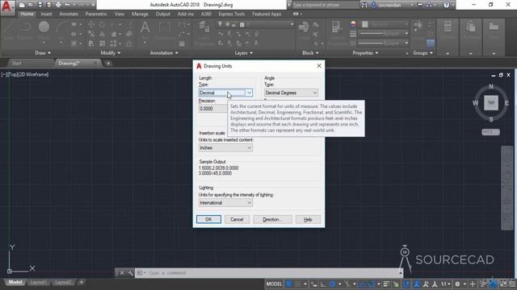This screenshot has height=290, width=517.
Task: Add new drawing tab with plus
Action: pos(108,63)
